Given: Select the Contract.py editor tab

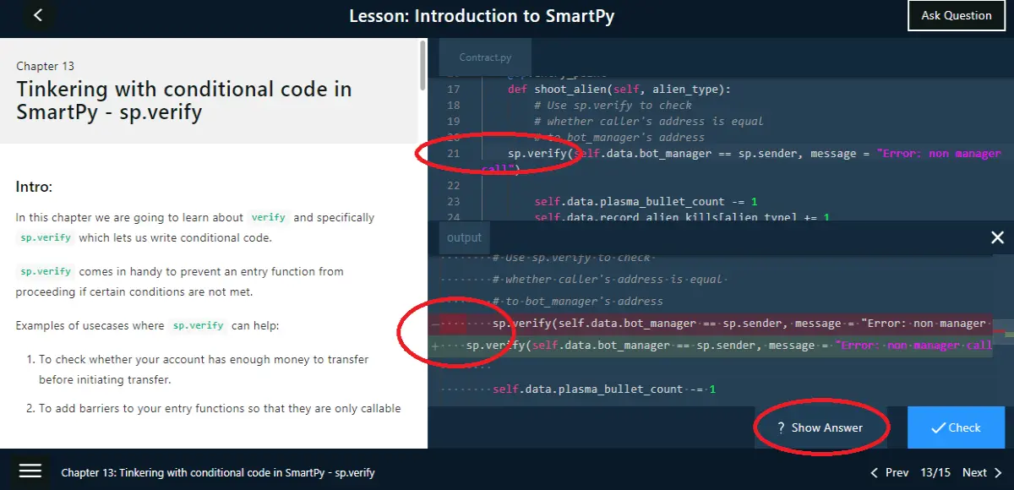Looking at the screenshot, I should (x=486, y=57).
